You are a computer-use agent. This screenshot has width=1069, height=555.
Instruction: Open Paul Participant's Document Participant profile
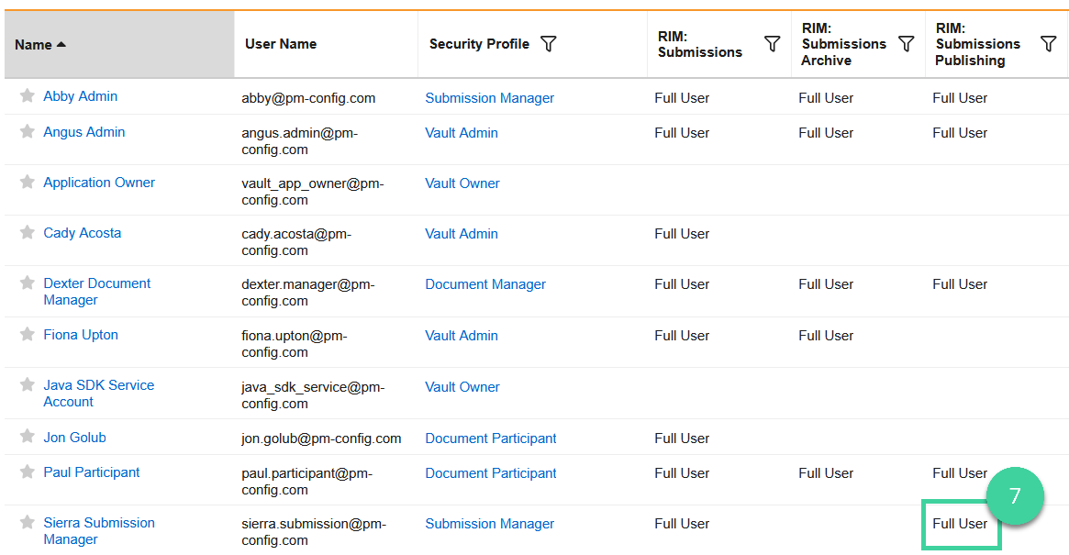(x=491, y=473)
